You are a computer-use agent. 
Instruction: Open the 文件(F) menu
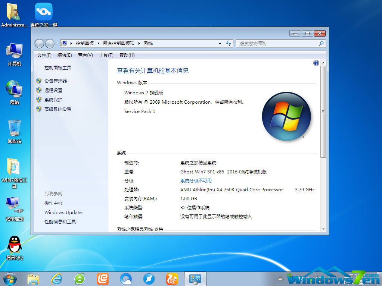[44, 55]
